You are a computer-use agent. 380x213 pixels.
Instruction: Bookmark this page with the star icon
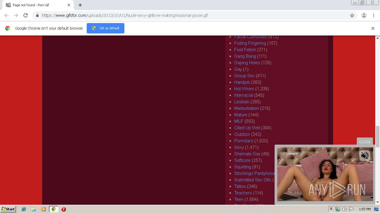click(352, 15)
